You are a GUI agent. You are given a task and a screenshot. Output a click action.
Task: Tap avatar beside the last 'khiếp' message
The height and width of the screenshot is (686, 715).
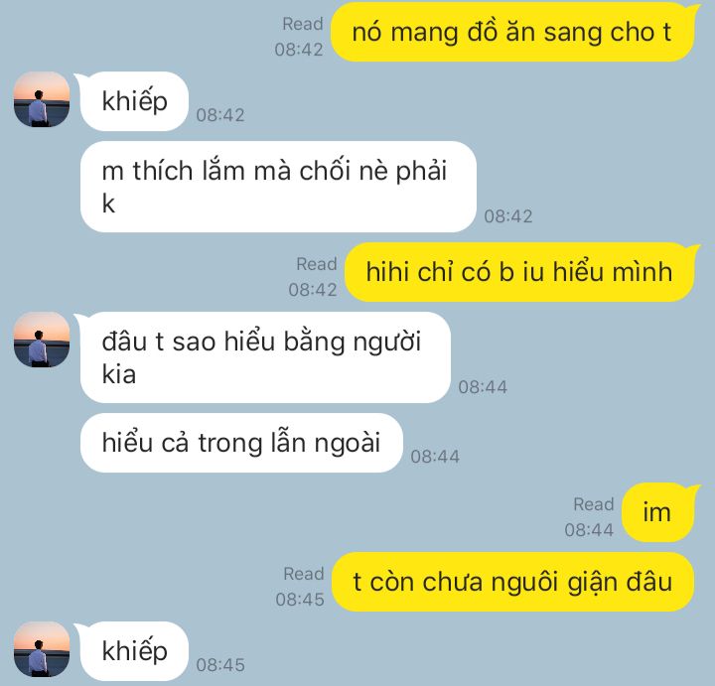(42, 649)
